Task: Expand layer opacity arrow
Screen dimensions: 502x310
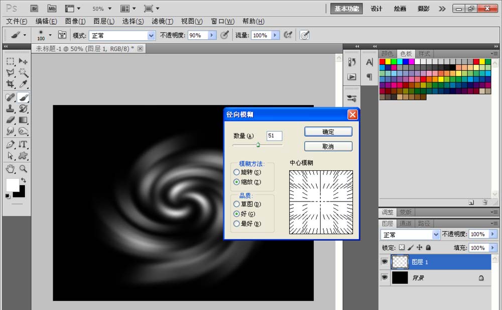Action: coord(493,234)
